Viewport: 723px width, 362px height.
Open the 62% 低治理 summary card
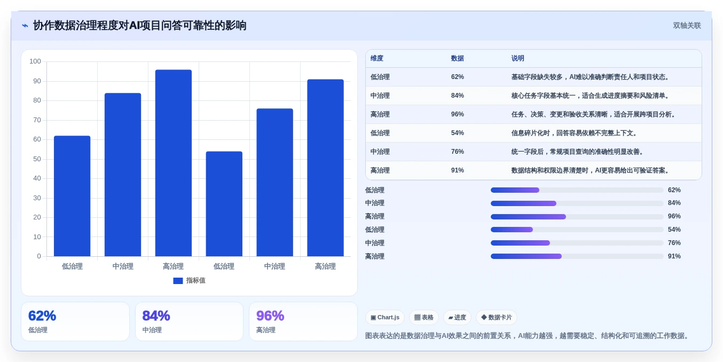(x=75, y=321)
